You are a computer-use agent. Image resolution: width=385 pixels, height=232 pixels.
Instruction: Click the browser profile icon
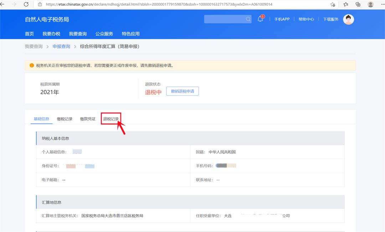click(x=370, y=4)
